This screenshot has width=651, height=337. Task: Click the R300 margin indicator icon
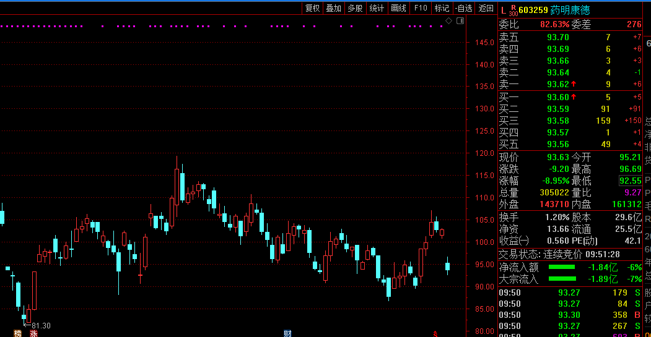tap(513, 11)
